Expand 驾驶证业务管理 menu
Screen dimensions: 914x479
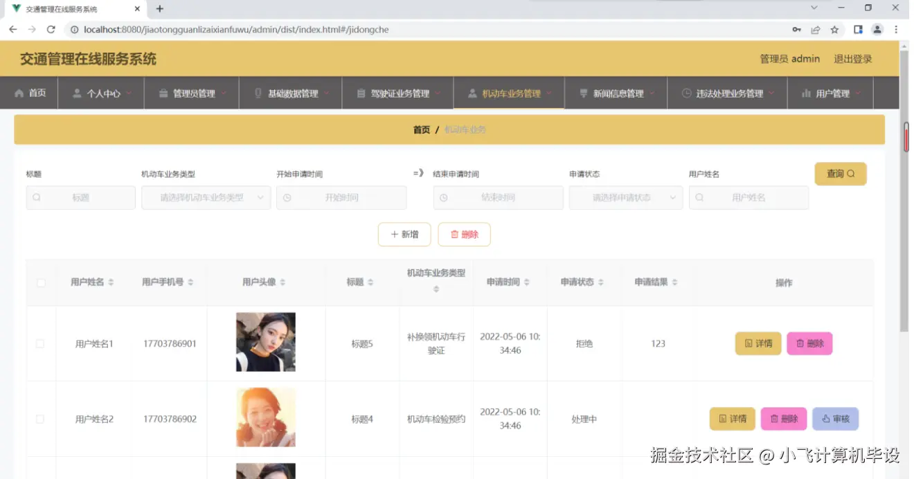(x=398, y=93)
